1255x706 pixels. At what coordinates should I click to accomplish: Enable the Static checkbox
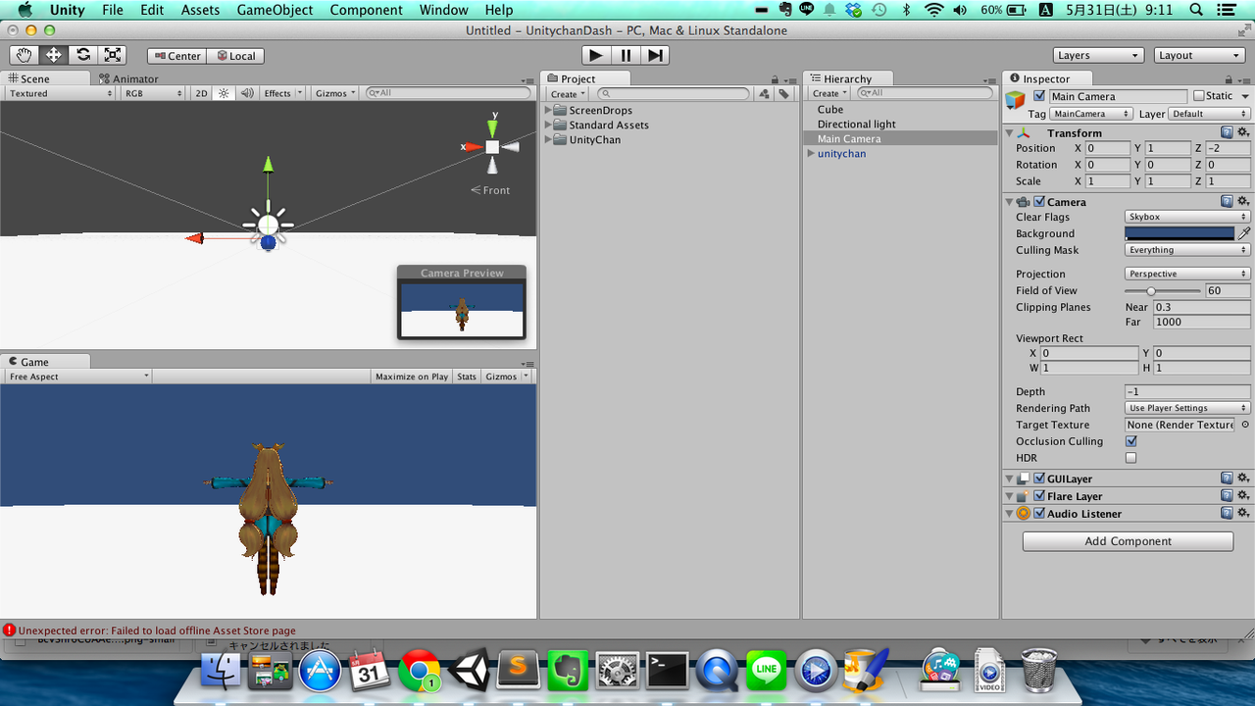point(1198,96)
